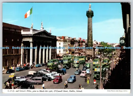Click the street clock face on the right
This screenshot has height=96, width=133.
click(x=122, y=42)
